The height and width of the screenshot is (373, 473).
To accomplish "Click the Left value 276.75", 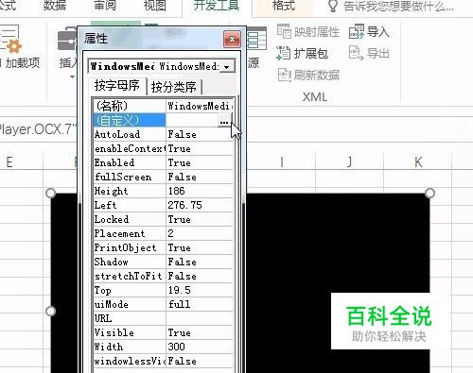I will click(x=200, y=205).
